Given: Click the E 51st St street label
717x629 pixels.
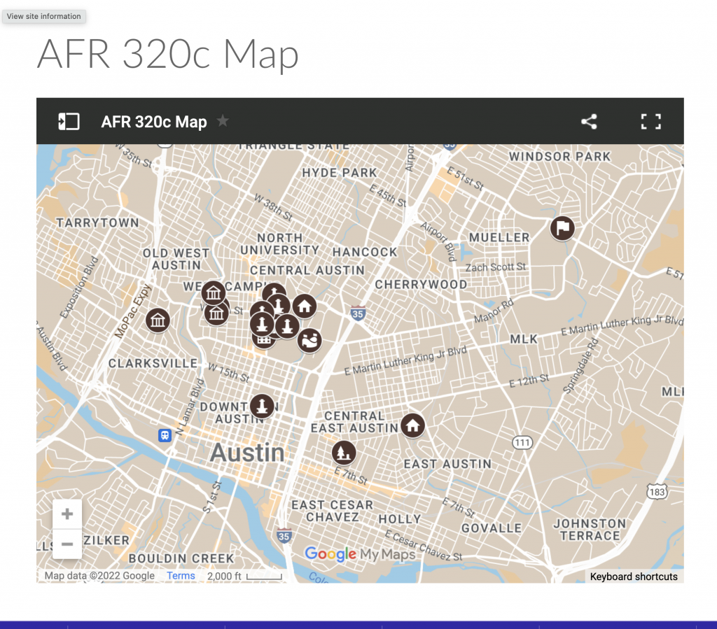Looking at the screenshot, I should [x=465, y=178].
